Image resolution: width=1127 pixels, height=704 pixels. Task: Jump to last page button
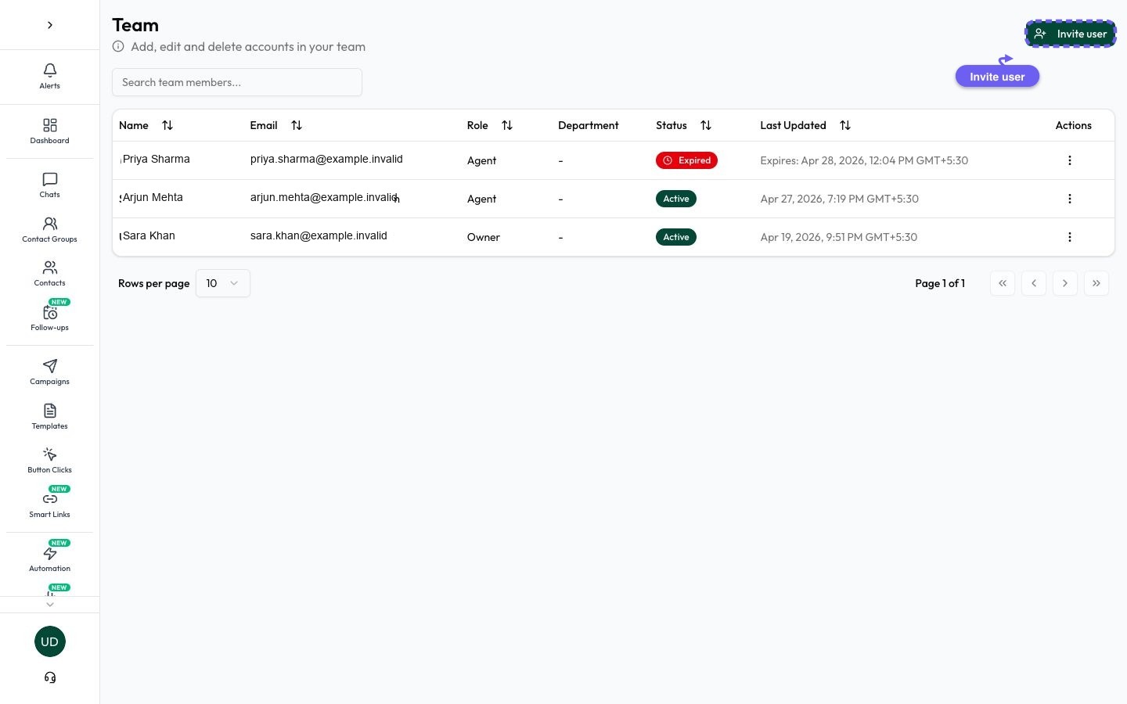1096,283
